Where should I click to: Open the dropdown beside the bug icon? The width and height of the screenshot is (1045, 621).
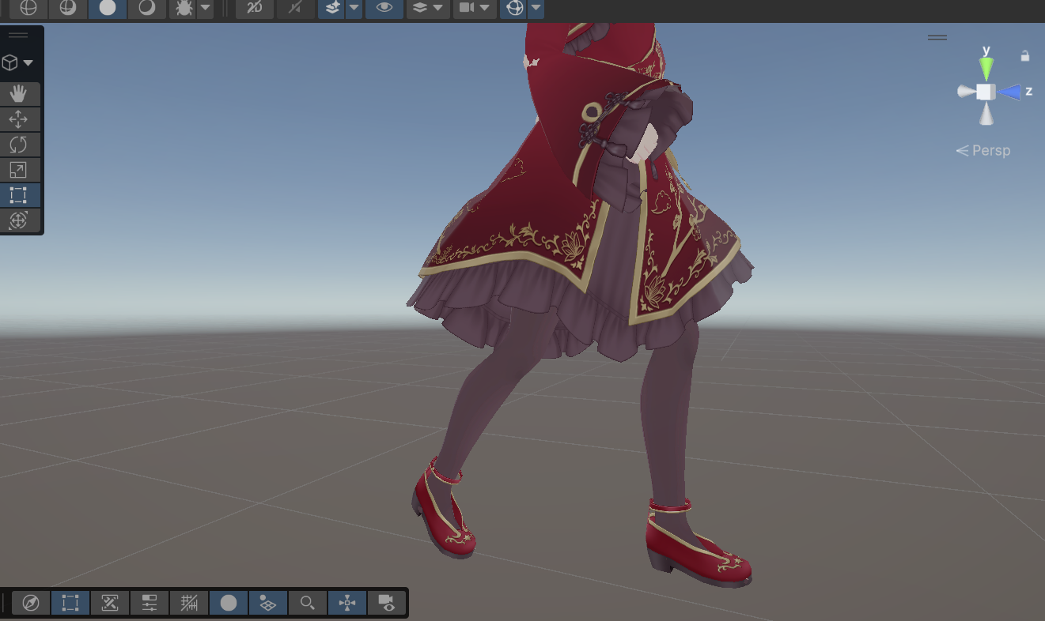(x=206, y=8)
